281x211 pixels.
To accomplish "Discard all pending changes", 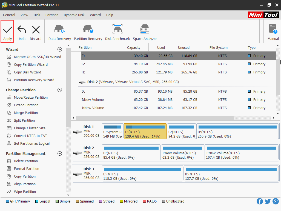I will coord(36,33).
